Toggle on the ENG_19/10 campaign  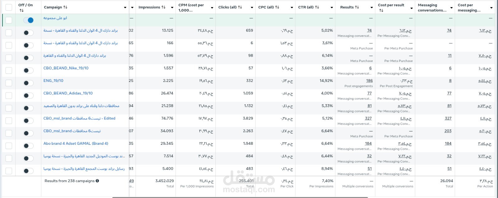28,83
